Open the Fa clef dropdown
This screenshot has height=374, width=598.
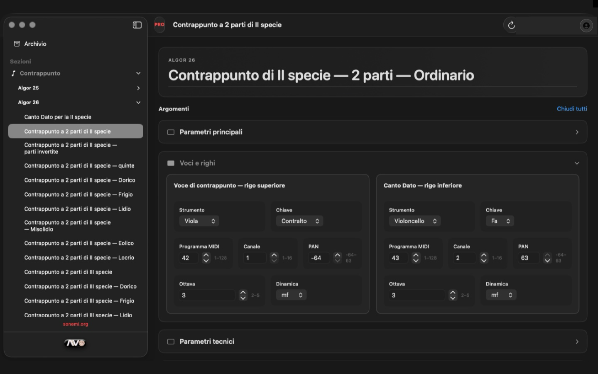click(500, 221)
